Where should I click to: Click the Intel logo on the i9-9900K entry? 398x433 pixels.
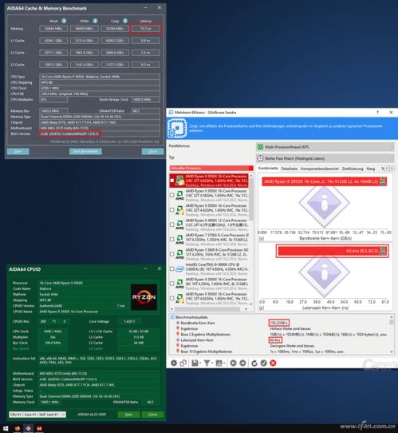pyautogui.click(x=180, y=268)
